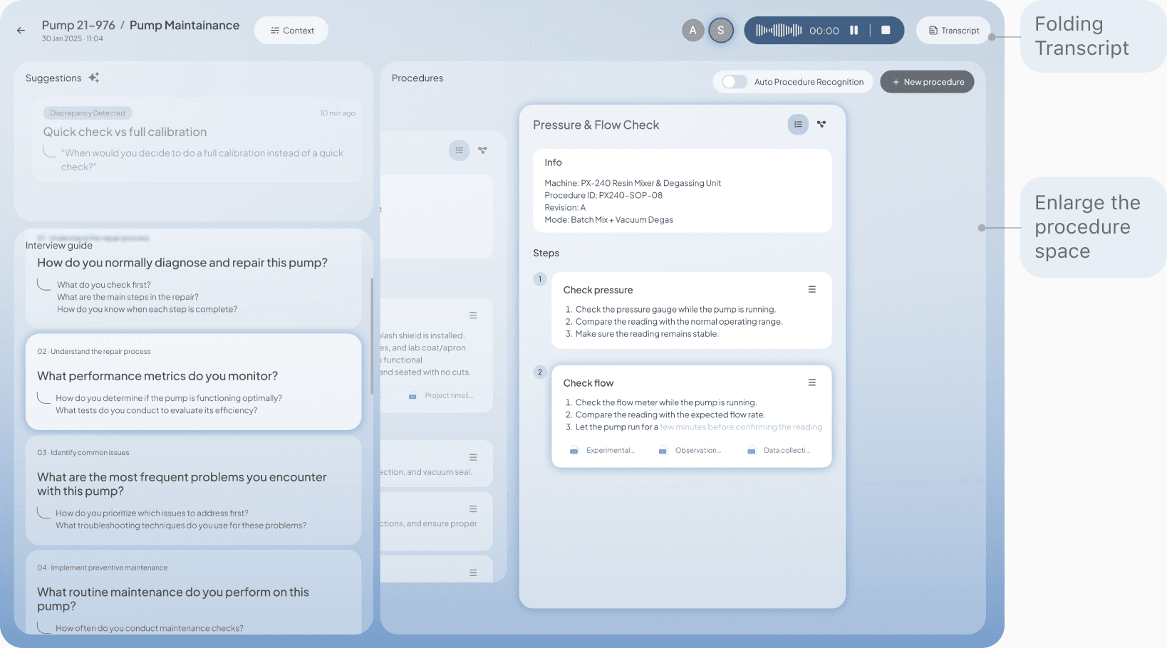The height and width of the screenshot is (648, 1167).
Task: Pause the recording
Action: click(x=854, y=31)
